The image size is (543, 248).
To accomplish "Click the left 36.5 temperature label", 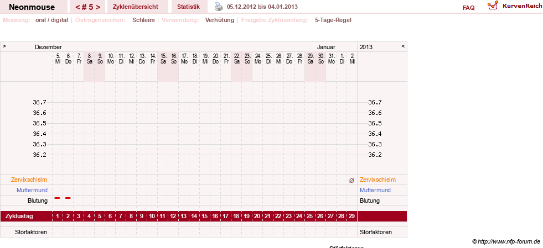I will pos(39,123).
